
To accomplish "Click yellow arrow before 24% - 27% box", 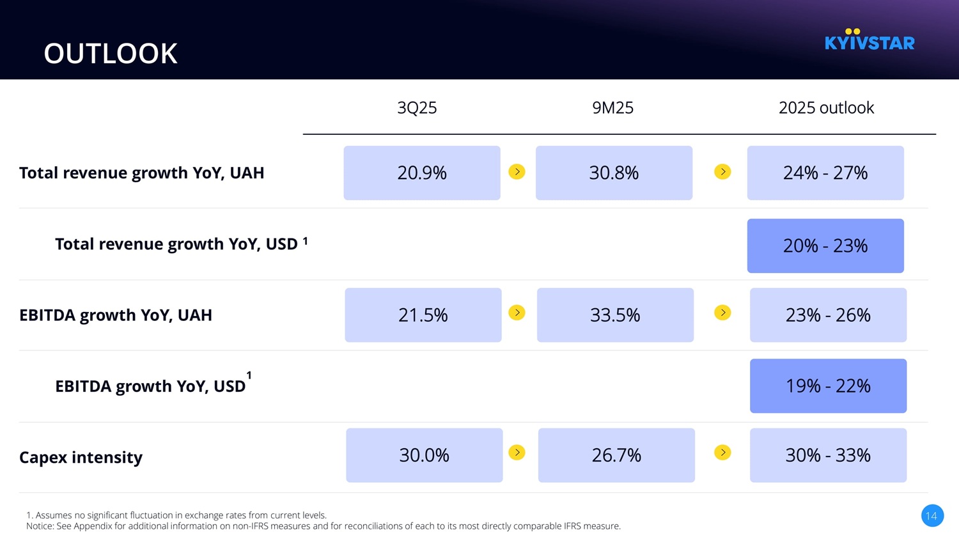I will [x=722, y=172].
